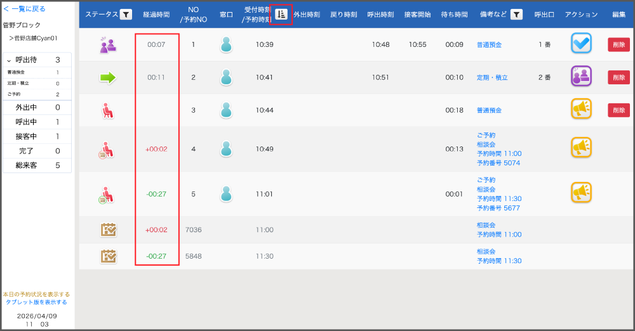Select ご予約 sub-item in sidebar
The image size is (635, 331).
point(37,94)
